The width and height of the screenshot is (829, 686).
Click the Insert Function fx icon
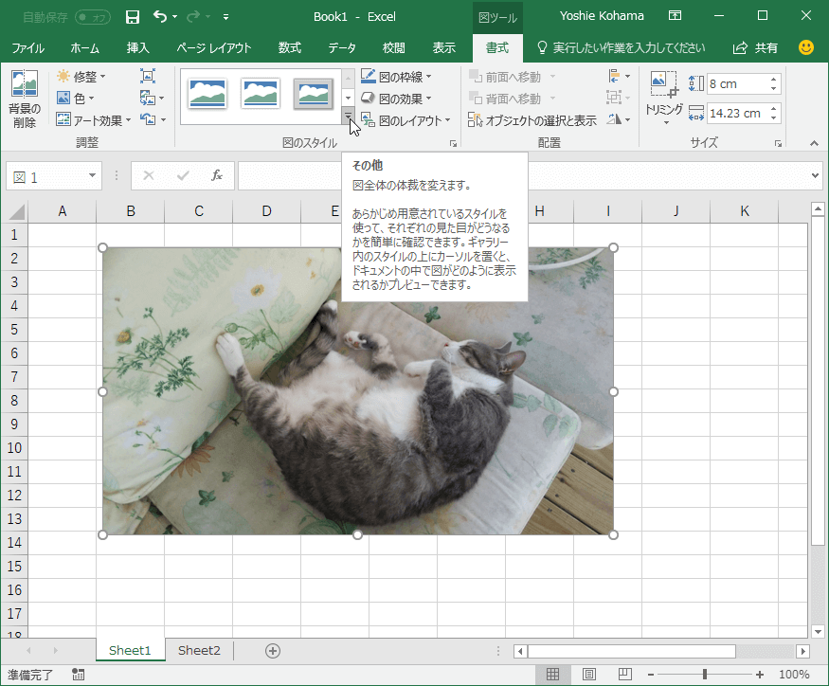[x=216, y=175]
